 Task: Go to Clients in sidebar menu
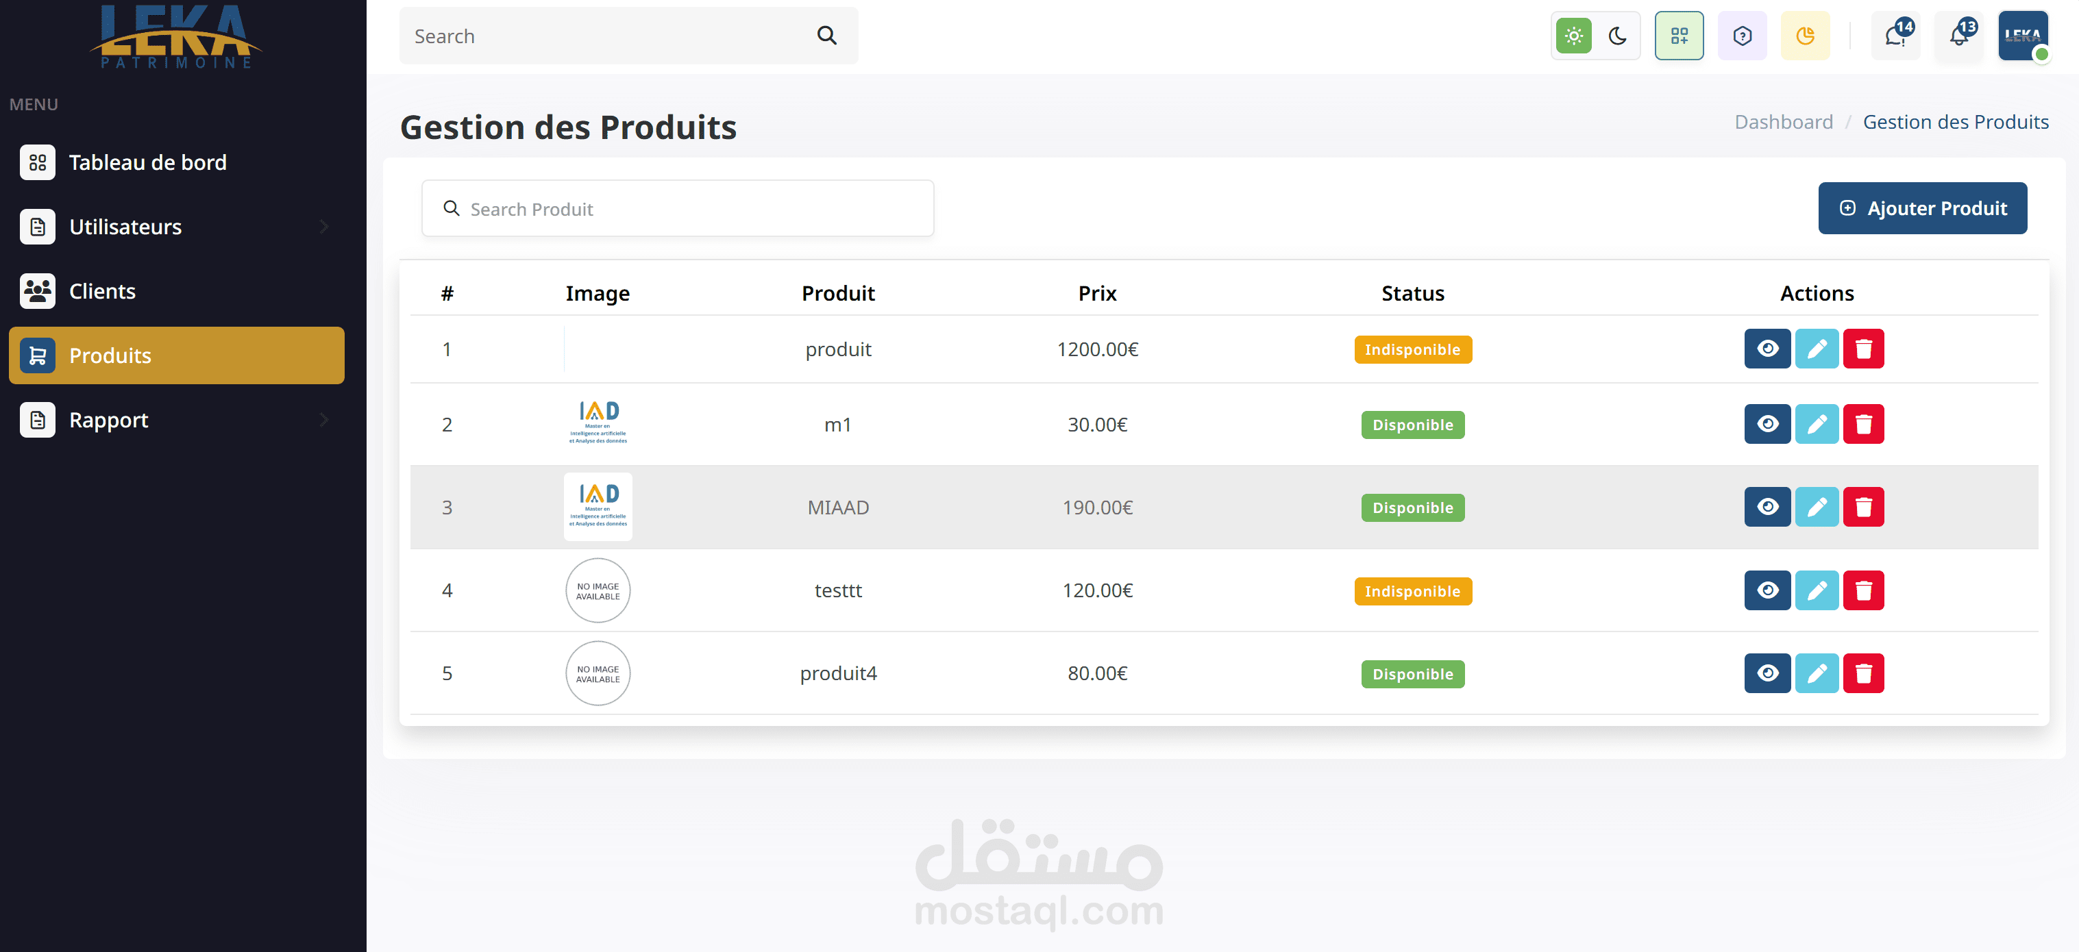click(101, 291)
